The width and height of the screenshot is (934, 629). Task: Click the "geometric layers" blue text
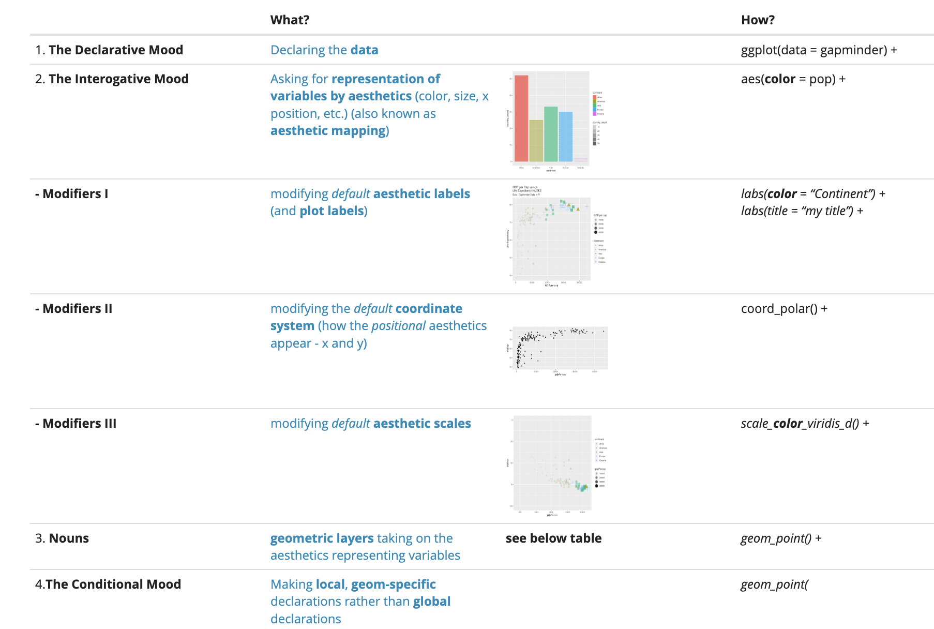coord(315,538)
